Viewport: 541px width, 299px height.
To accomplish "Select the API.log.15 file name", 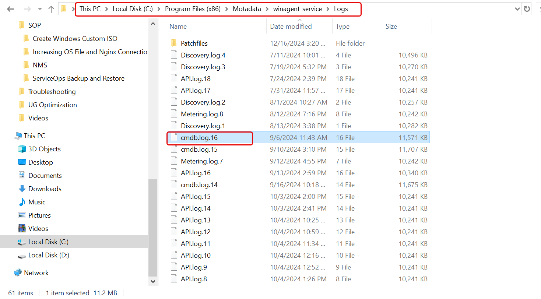I will [196, 197].
